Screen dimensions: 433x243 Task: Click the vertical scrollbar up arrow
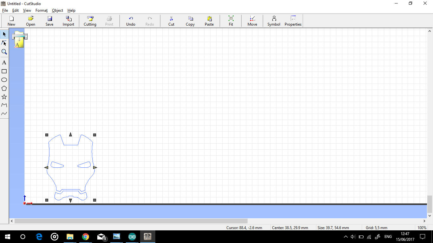pyautogui.click(x=430, y=31)
